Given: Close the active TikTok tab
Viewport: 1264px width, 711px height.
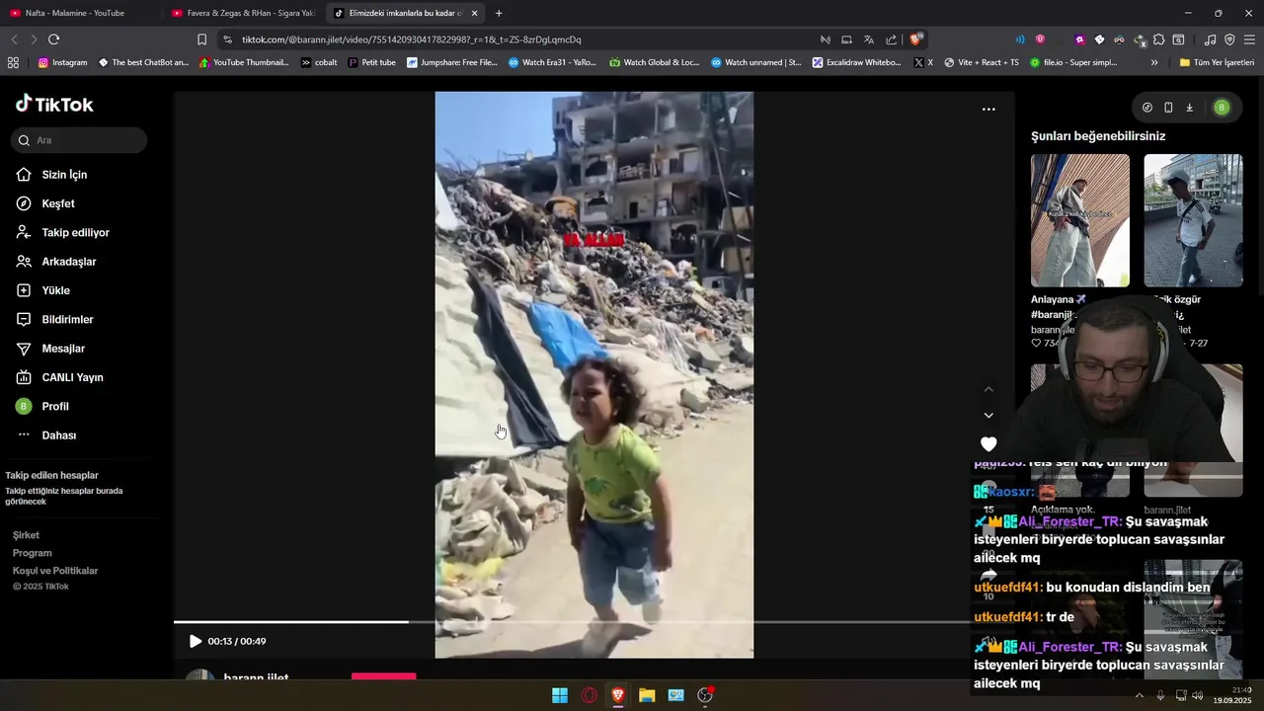Looking at the screenshot, I should tap(475, 13).
